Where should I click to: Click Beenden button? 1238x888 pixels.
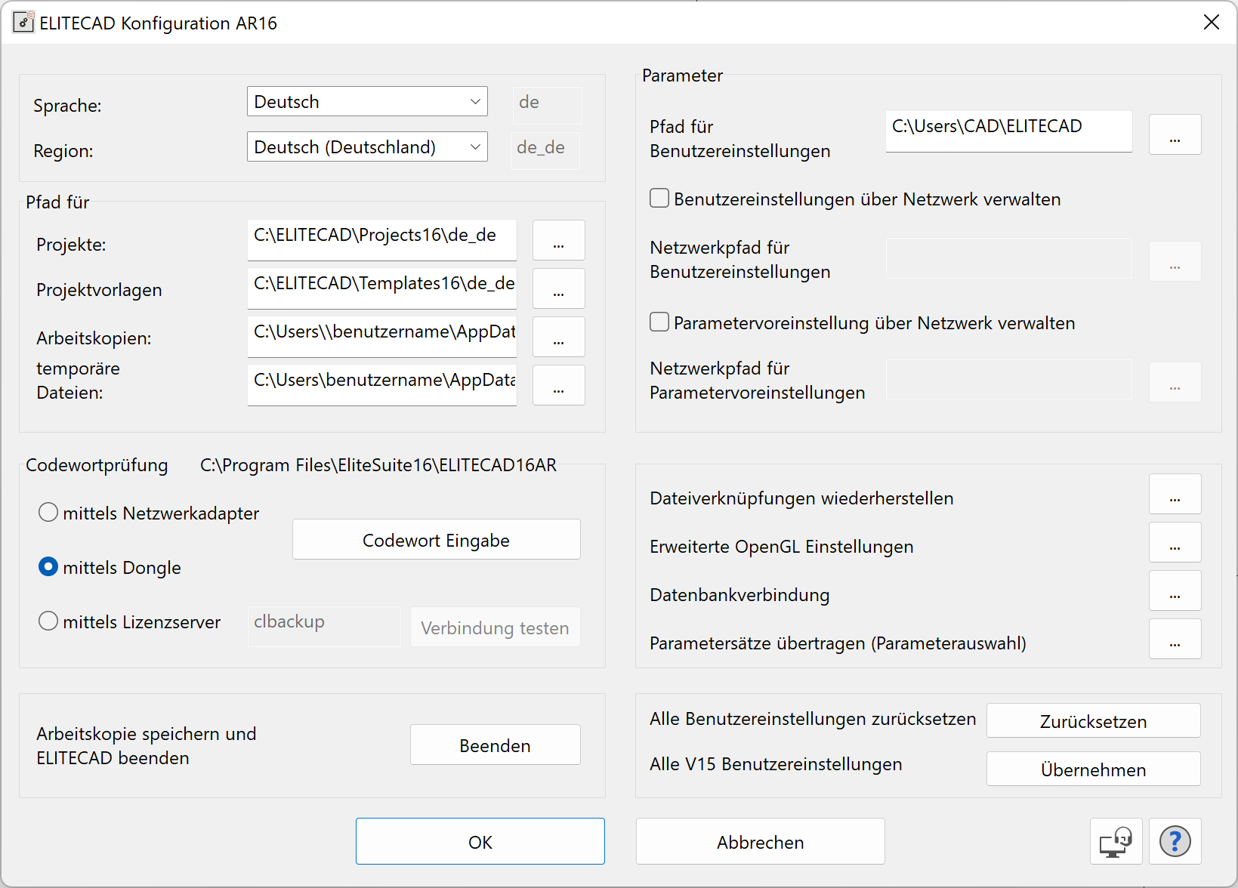[496, 745]
